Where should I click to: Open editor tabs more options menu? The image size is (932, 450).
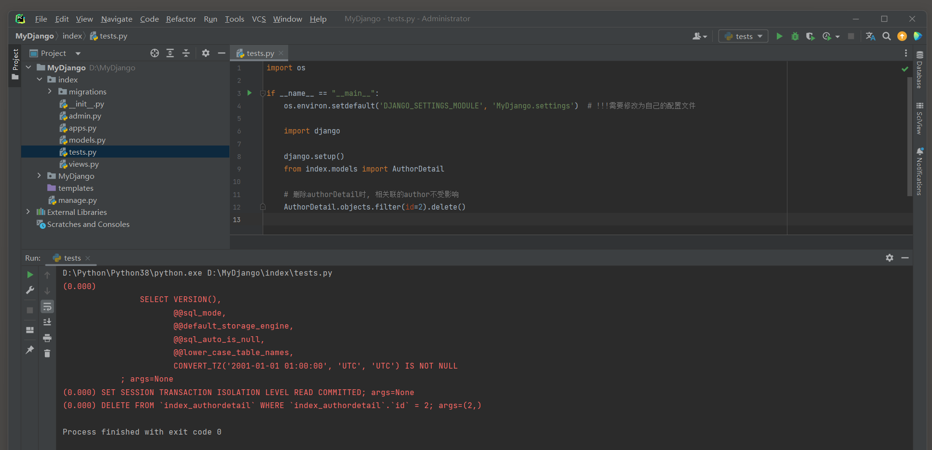point(906,53)
